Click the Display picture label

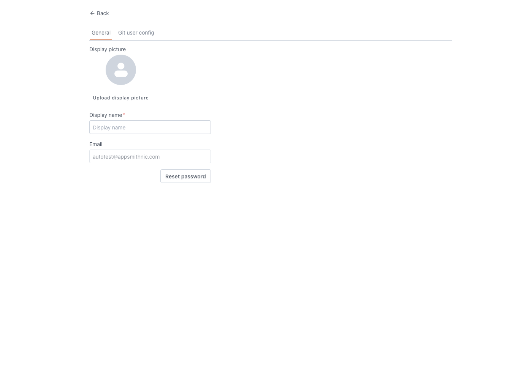[108, 49]
